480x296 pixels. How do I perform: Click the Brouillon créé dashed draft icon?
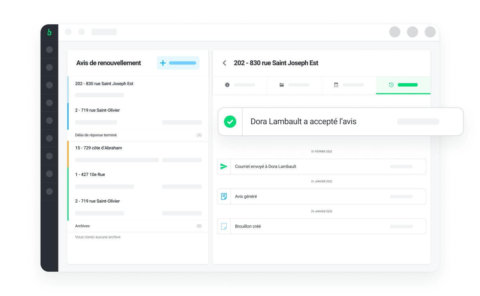point(224,226)
